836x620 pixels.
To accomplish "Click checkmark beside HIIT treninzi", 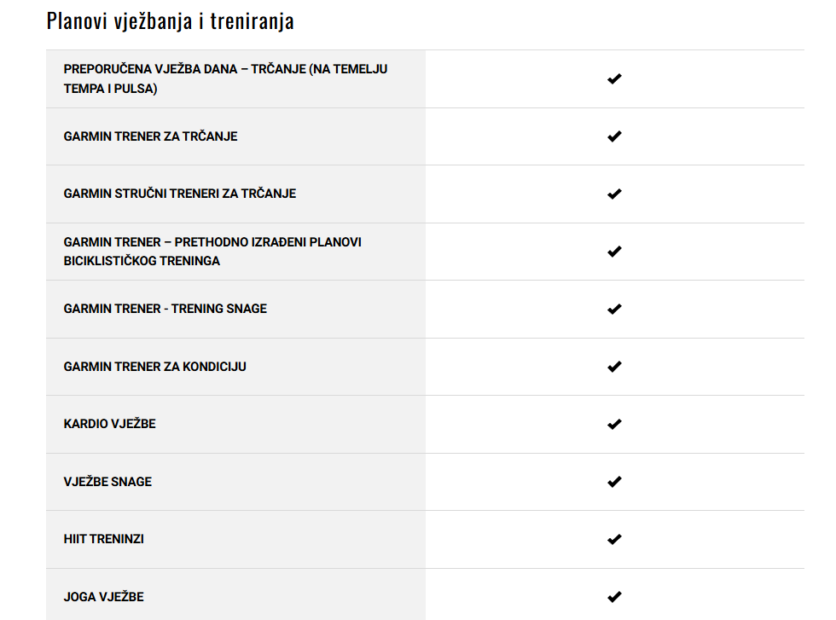I will pos(614,540).
